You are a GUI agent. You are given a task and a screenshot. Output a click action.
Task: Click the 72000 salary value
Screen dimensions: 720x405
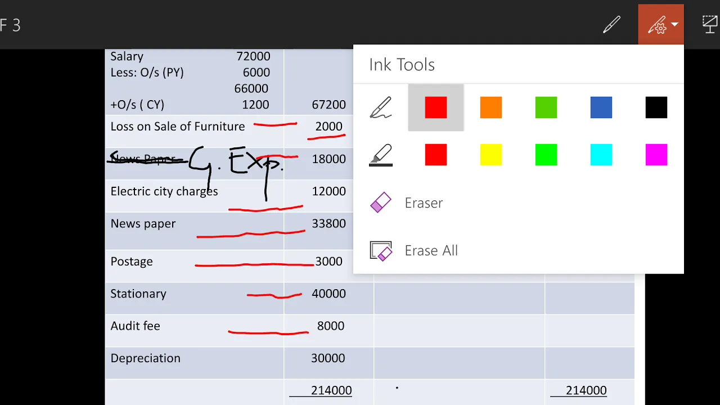click(x=253, y=56)
